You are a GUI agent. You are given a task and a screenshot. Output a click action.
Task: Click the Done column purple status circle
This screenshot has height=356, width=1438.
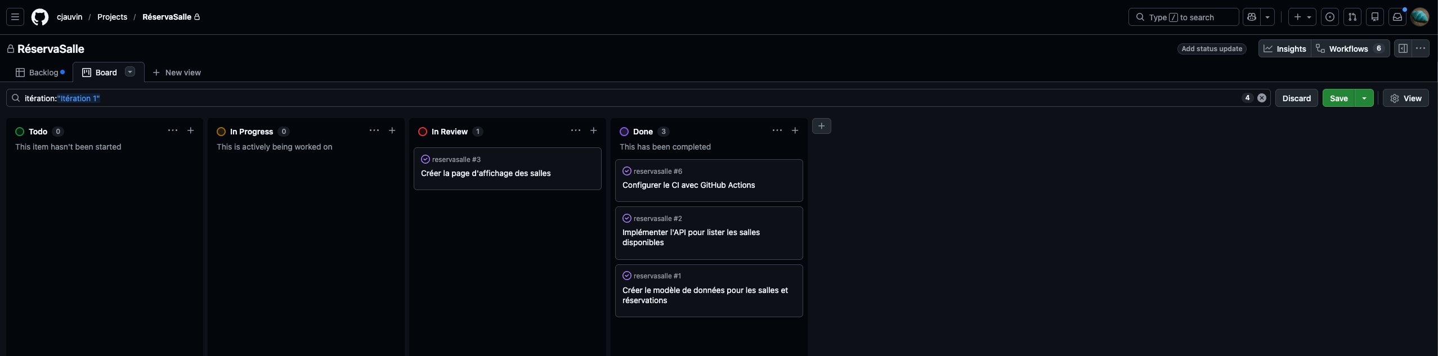click(624, 132)
